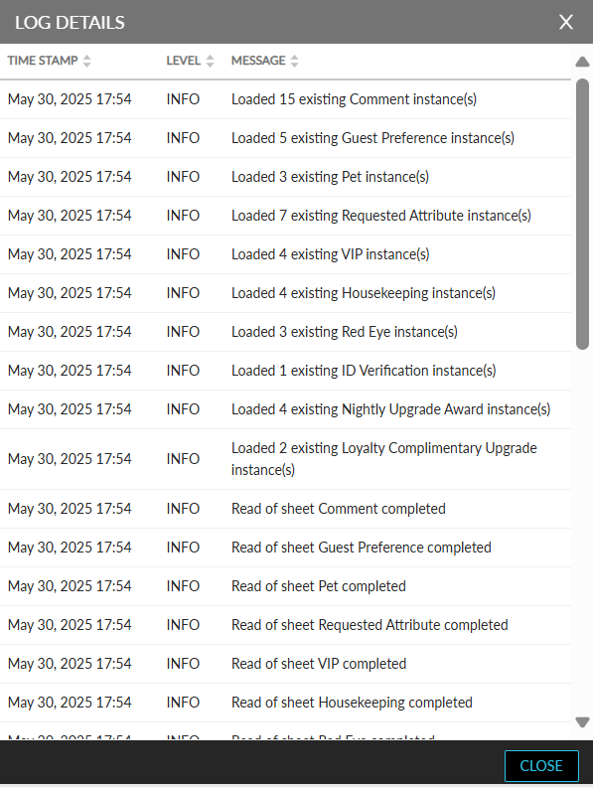
Task: Click the scrollbar down arrow
Action: pos(582,722)
